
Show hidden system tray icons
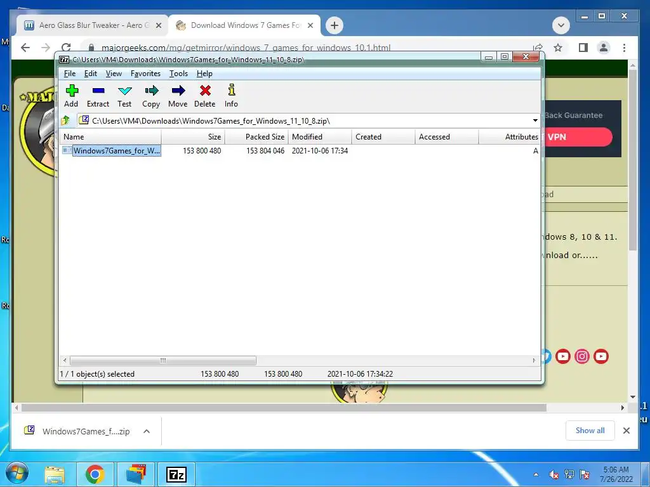click(536, 474)
